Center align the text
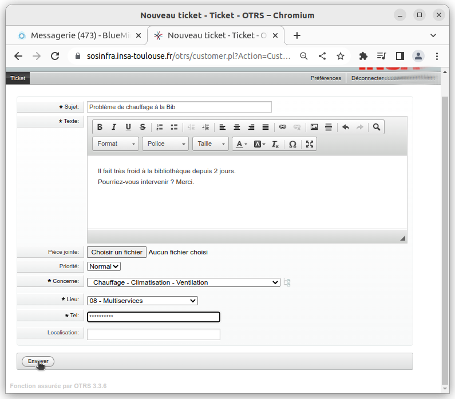Screen dimensions: 455x399 pos(237,127)
